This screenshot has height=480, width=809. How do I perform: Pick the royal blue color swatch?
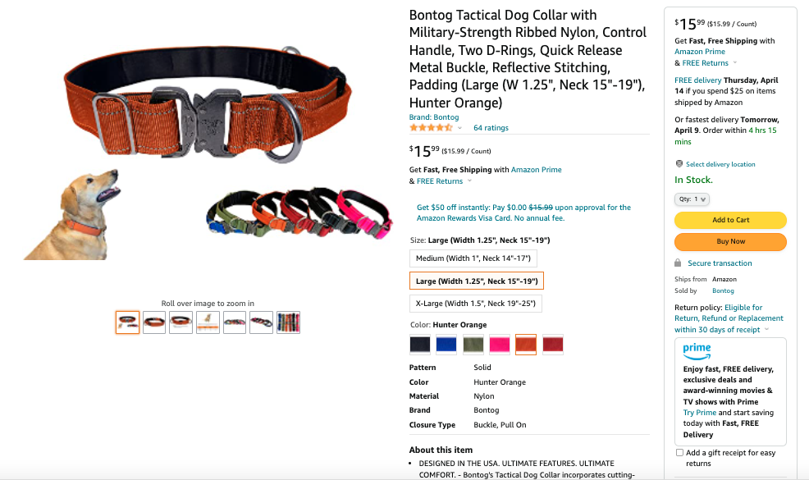[x=446, y=345]
